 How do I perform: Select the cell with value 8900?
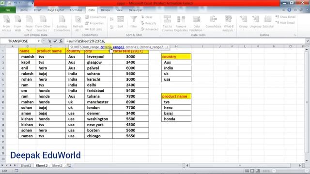(x=131, y=102)
